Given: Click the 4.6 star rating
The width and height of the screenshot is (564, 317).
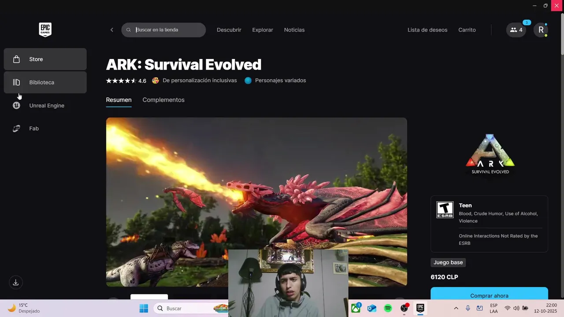Looking at the screenshot, I should click(x=126, y=81).
